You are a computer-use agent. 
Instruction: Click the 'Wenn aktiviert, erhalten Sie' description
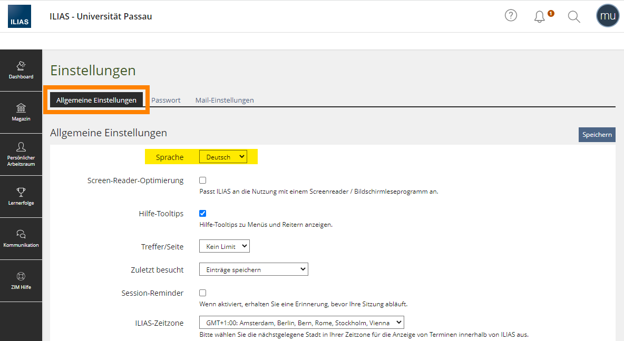pyautogui.click(x=303, y=304)
